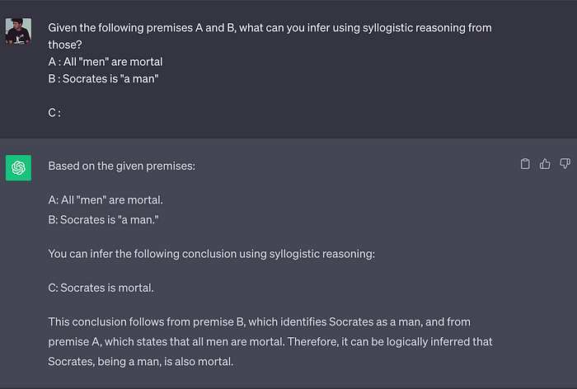Click the green ChatGPT logo avatar

(x=18, y=168)
